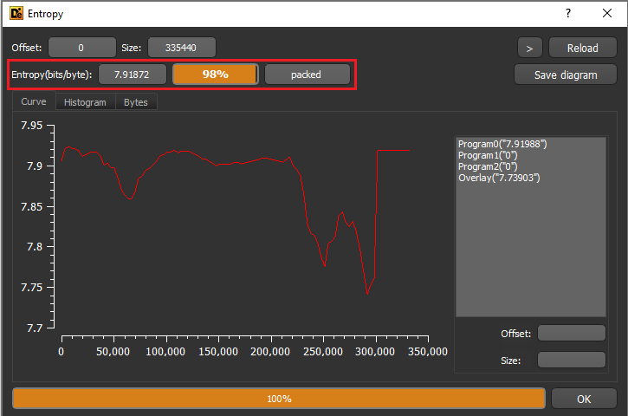
Task: Click the Detect It Easy window icon
Action: point(16,13)
